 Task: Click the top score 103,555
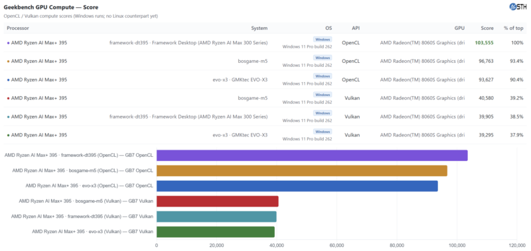(x=485, y=43)
